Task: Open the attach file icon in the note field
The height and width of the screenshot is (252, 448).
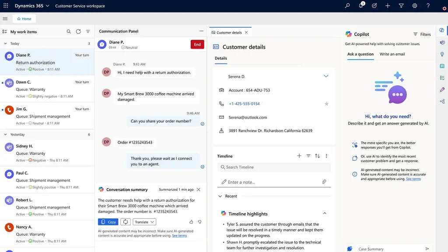Action: click(x=324, y=182)
